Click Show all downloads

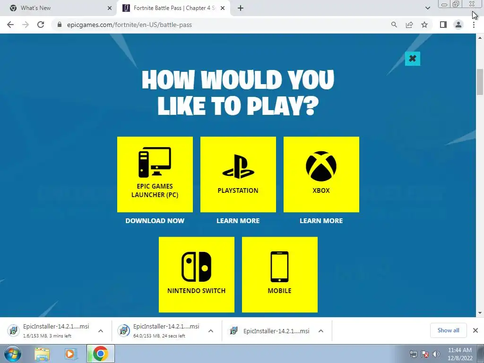point(448,330)
